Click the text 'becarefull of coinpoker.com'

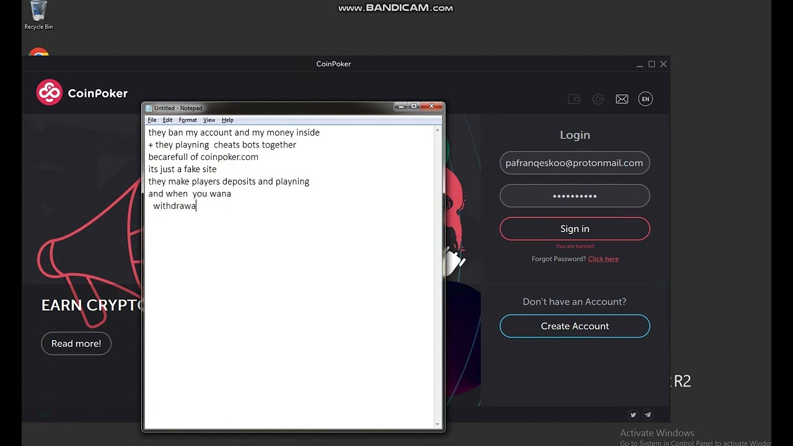pos(203,157)
